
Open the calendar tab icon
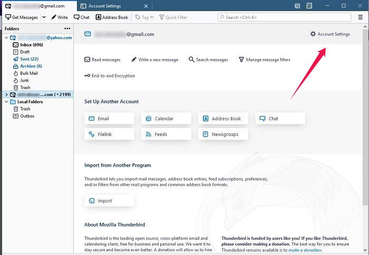(297, 6)
